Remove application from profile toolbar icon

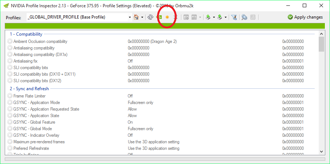[x=194, y=17]
